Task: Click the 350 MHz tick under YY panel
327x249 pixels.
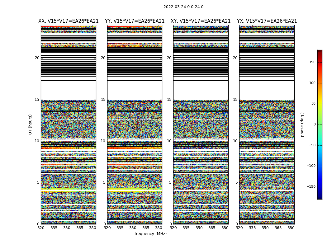Action: (133, 228)
